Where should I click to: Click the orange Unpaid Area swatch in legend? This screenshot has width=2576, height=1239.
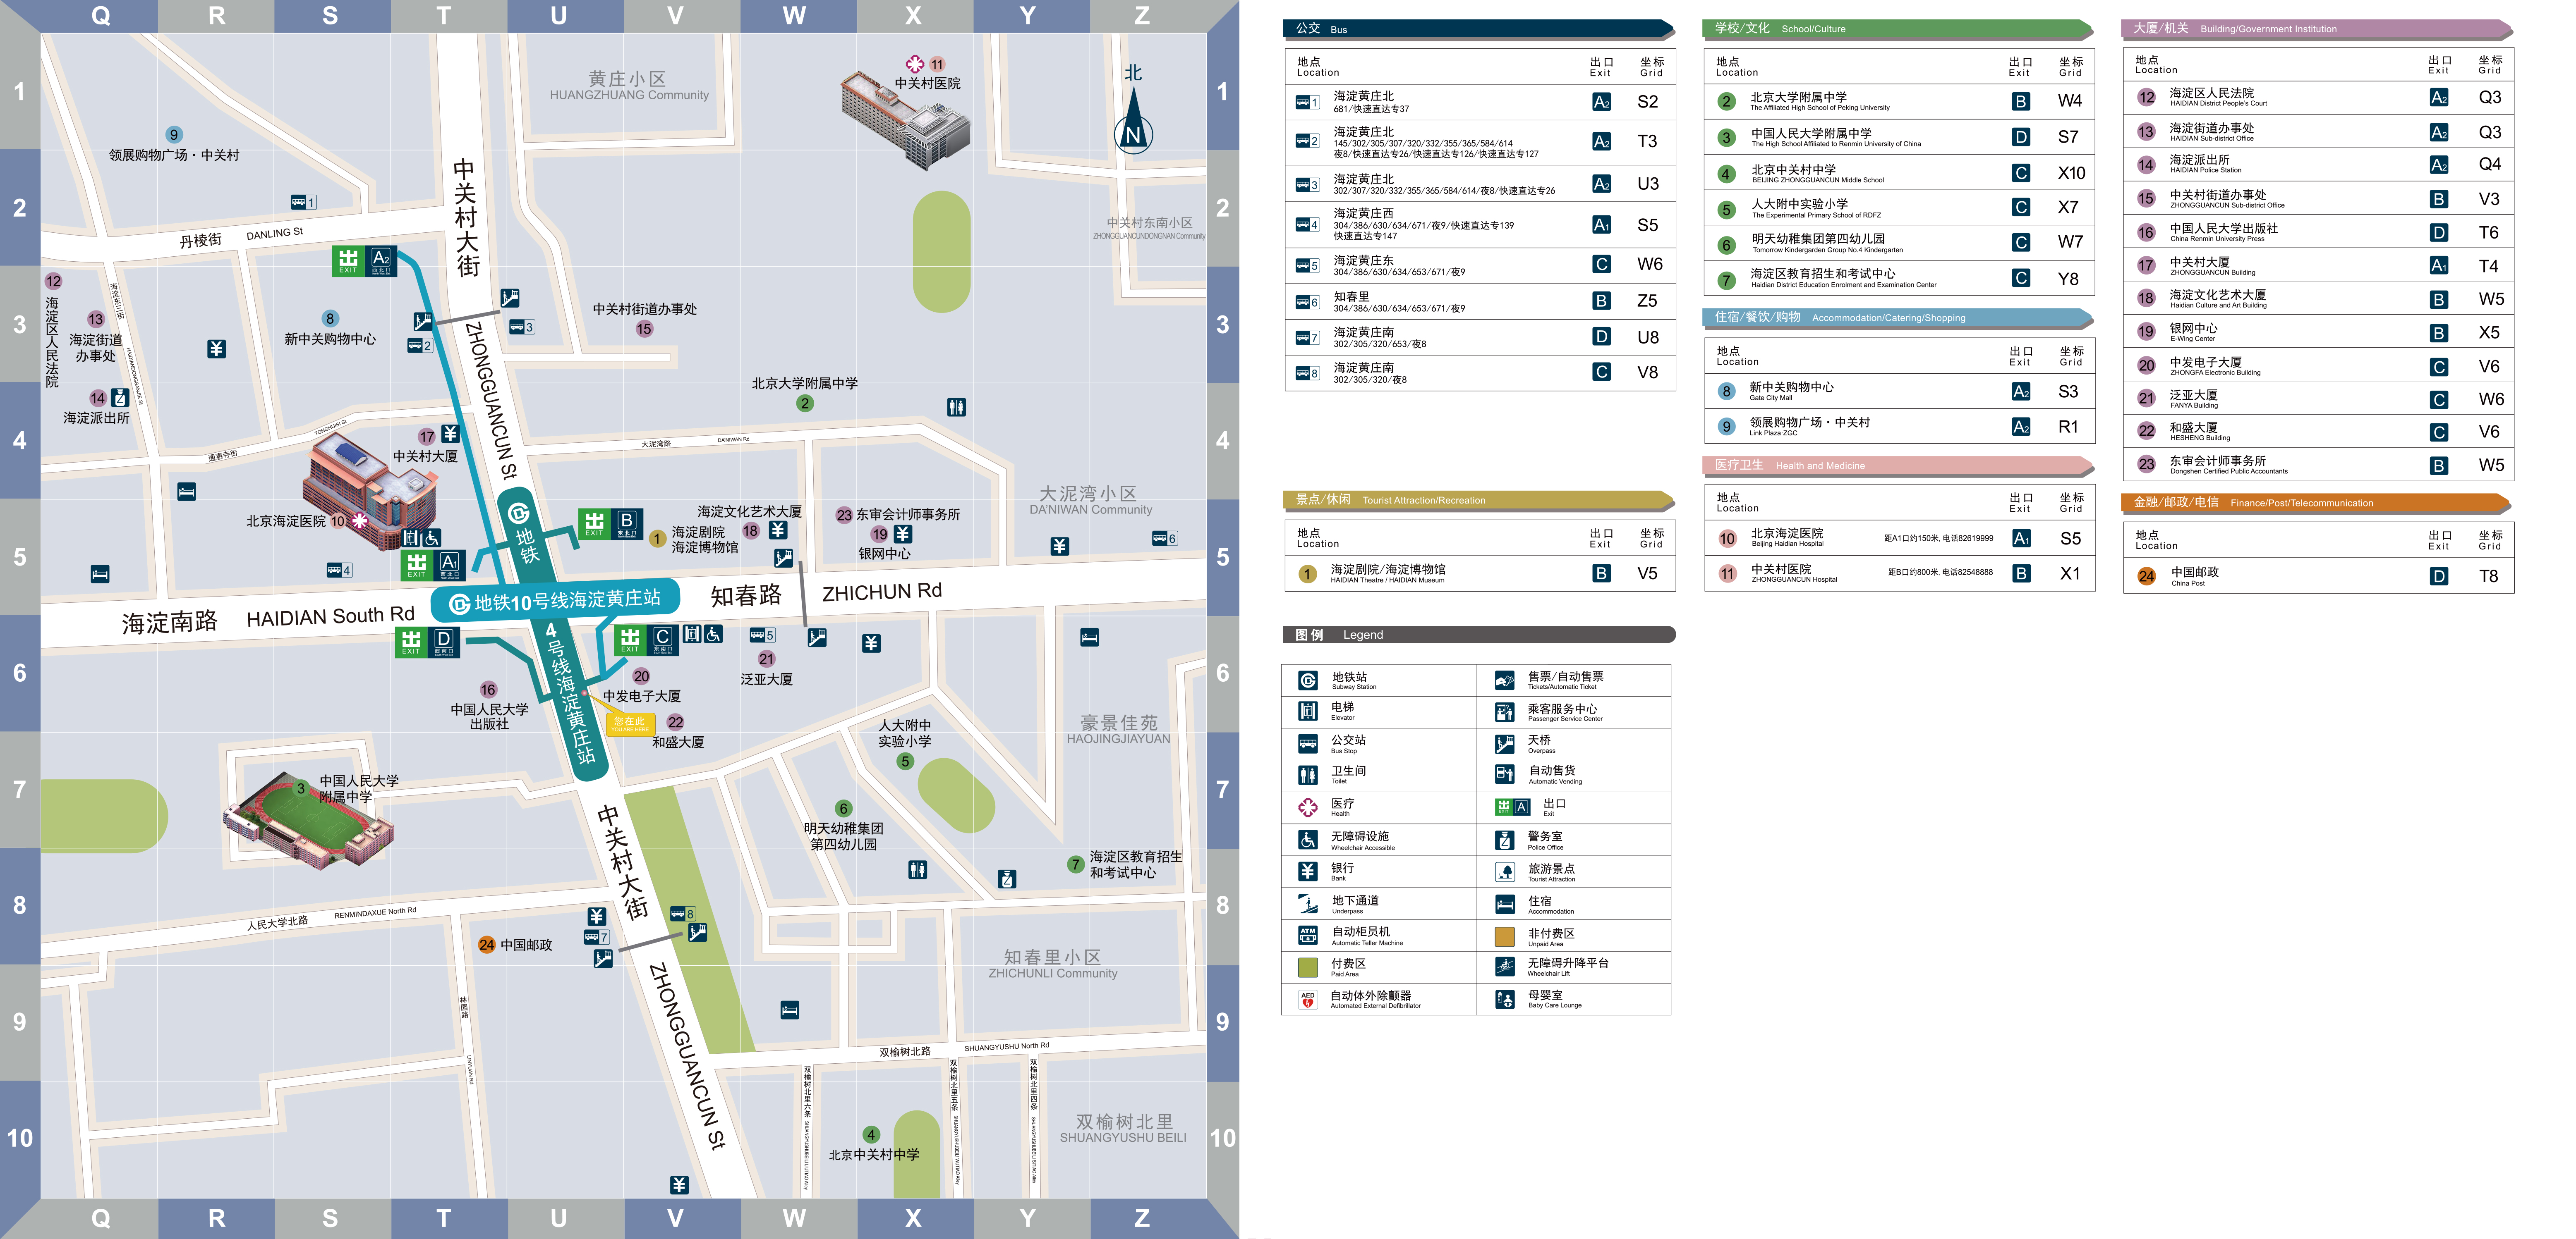click(1505, 936)
